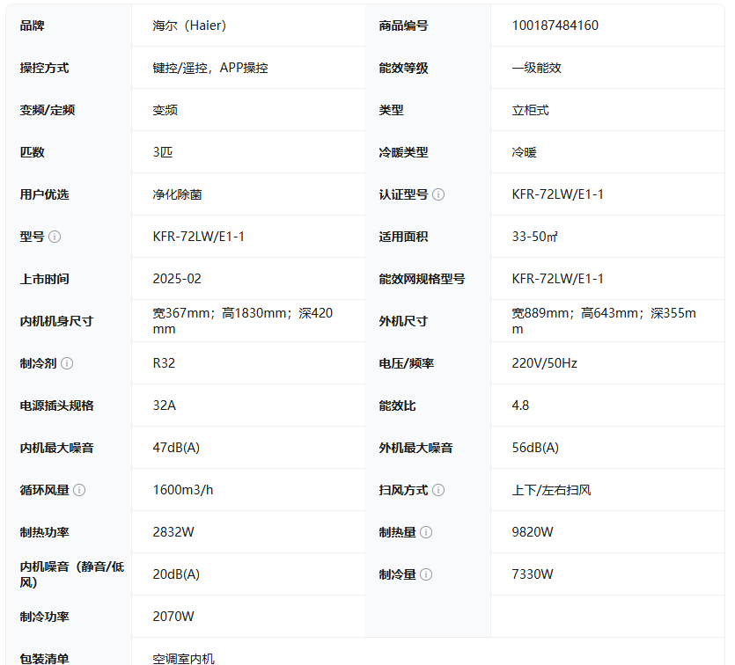This screenshot has height=665, width=735.
Task: Click the 能效比 label
Action: tap(398, 406)
